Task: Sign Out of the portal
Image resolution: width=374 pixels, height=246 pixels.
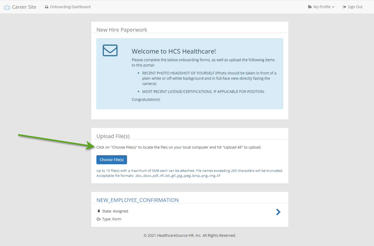Action: click(x=355, y=7)
